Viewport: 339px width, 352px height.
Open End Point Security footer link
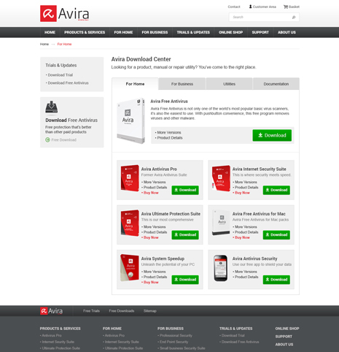click(174, 342)
